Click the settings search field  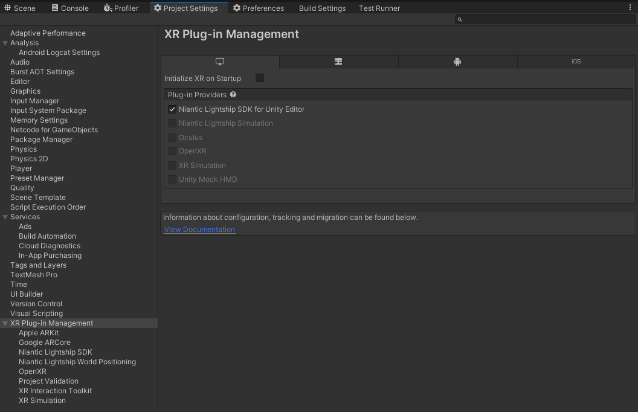pos(544,19)
